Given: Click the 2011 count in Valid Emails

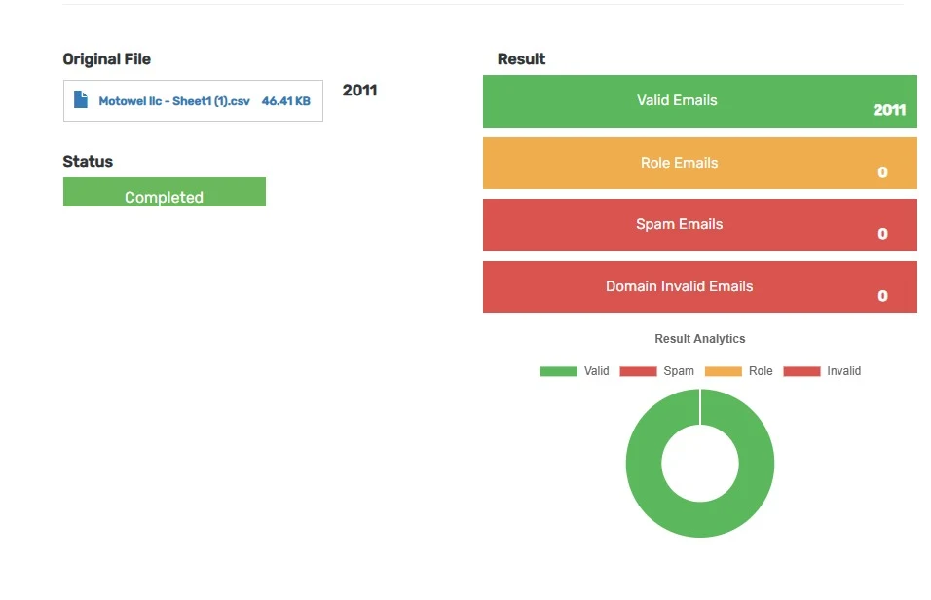Looking at the screenshot, I should [x=889, y=110].
